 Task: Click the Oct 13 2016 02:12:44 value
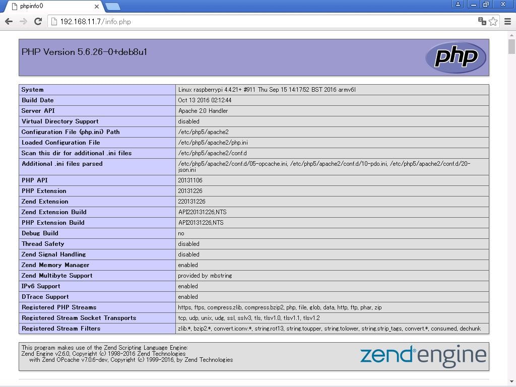click(x=205, y=100)
